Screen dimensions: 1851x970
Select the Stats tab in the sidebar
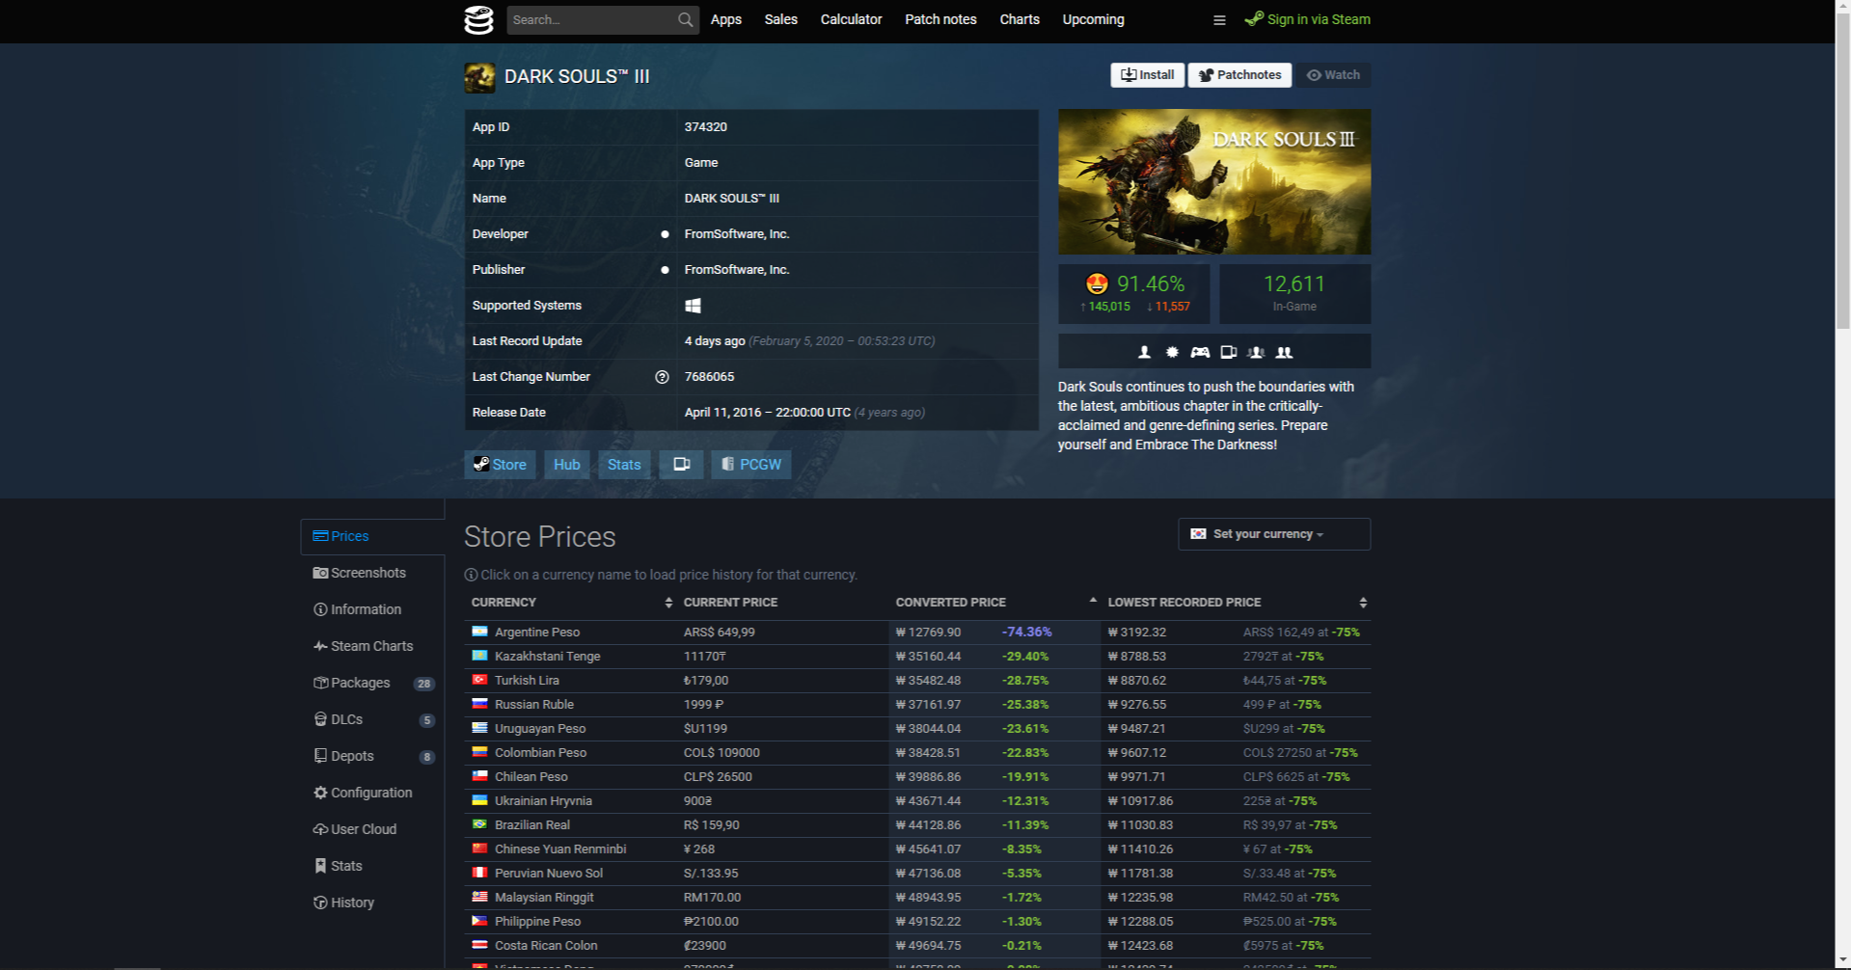[372, 866]
